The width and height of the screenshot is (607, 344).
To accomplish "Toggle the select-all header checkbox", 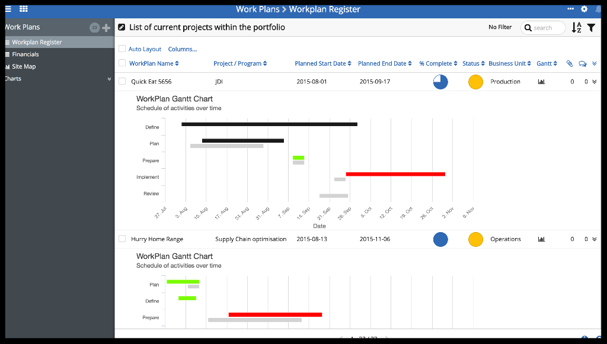I will click(122, 63).
